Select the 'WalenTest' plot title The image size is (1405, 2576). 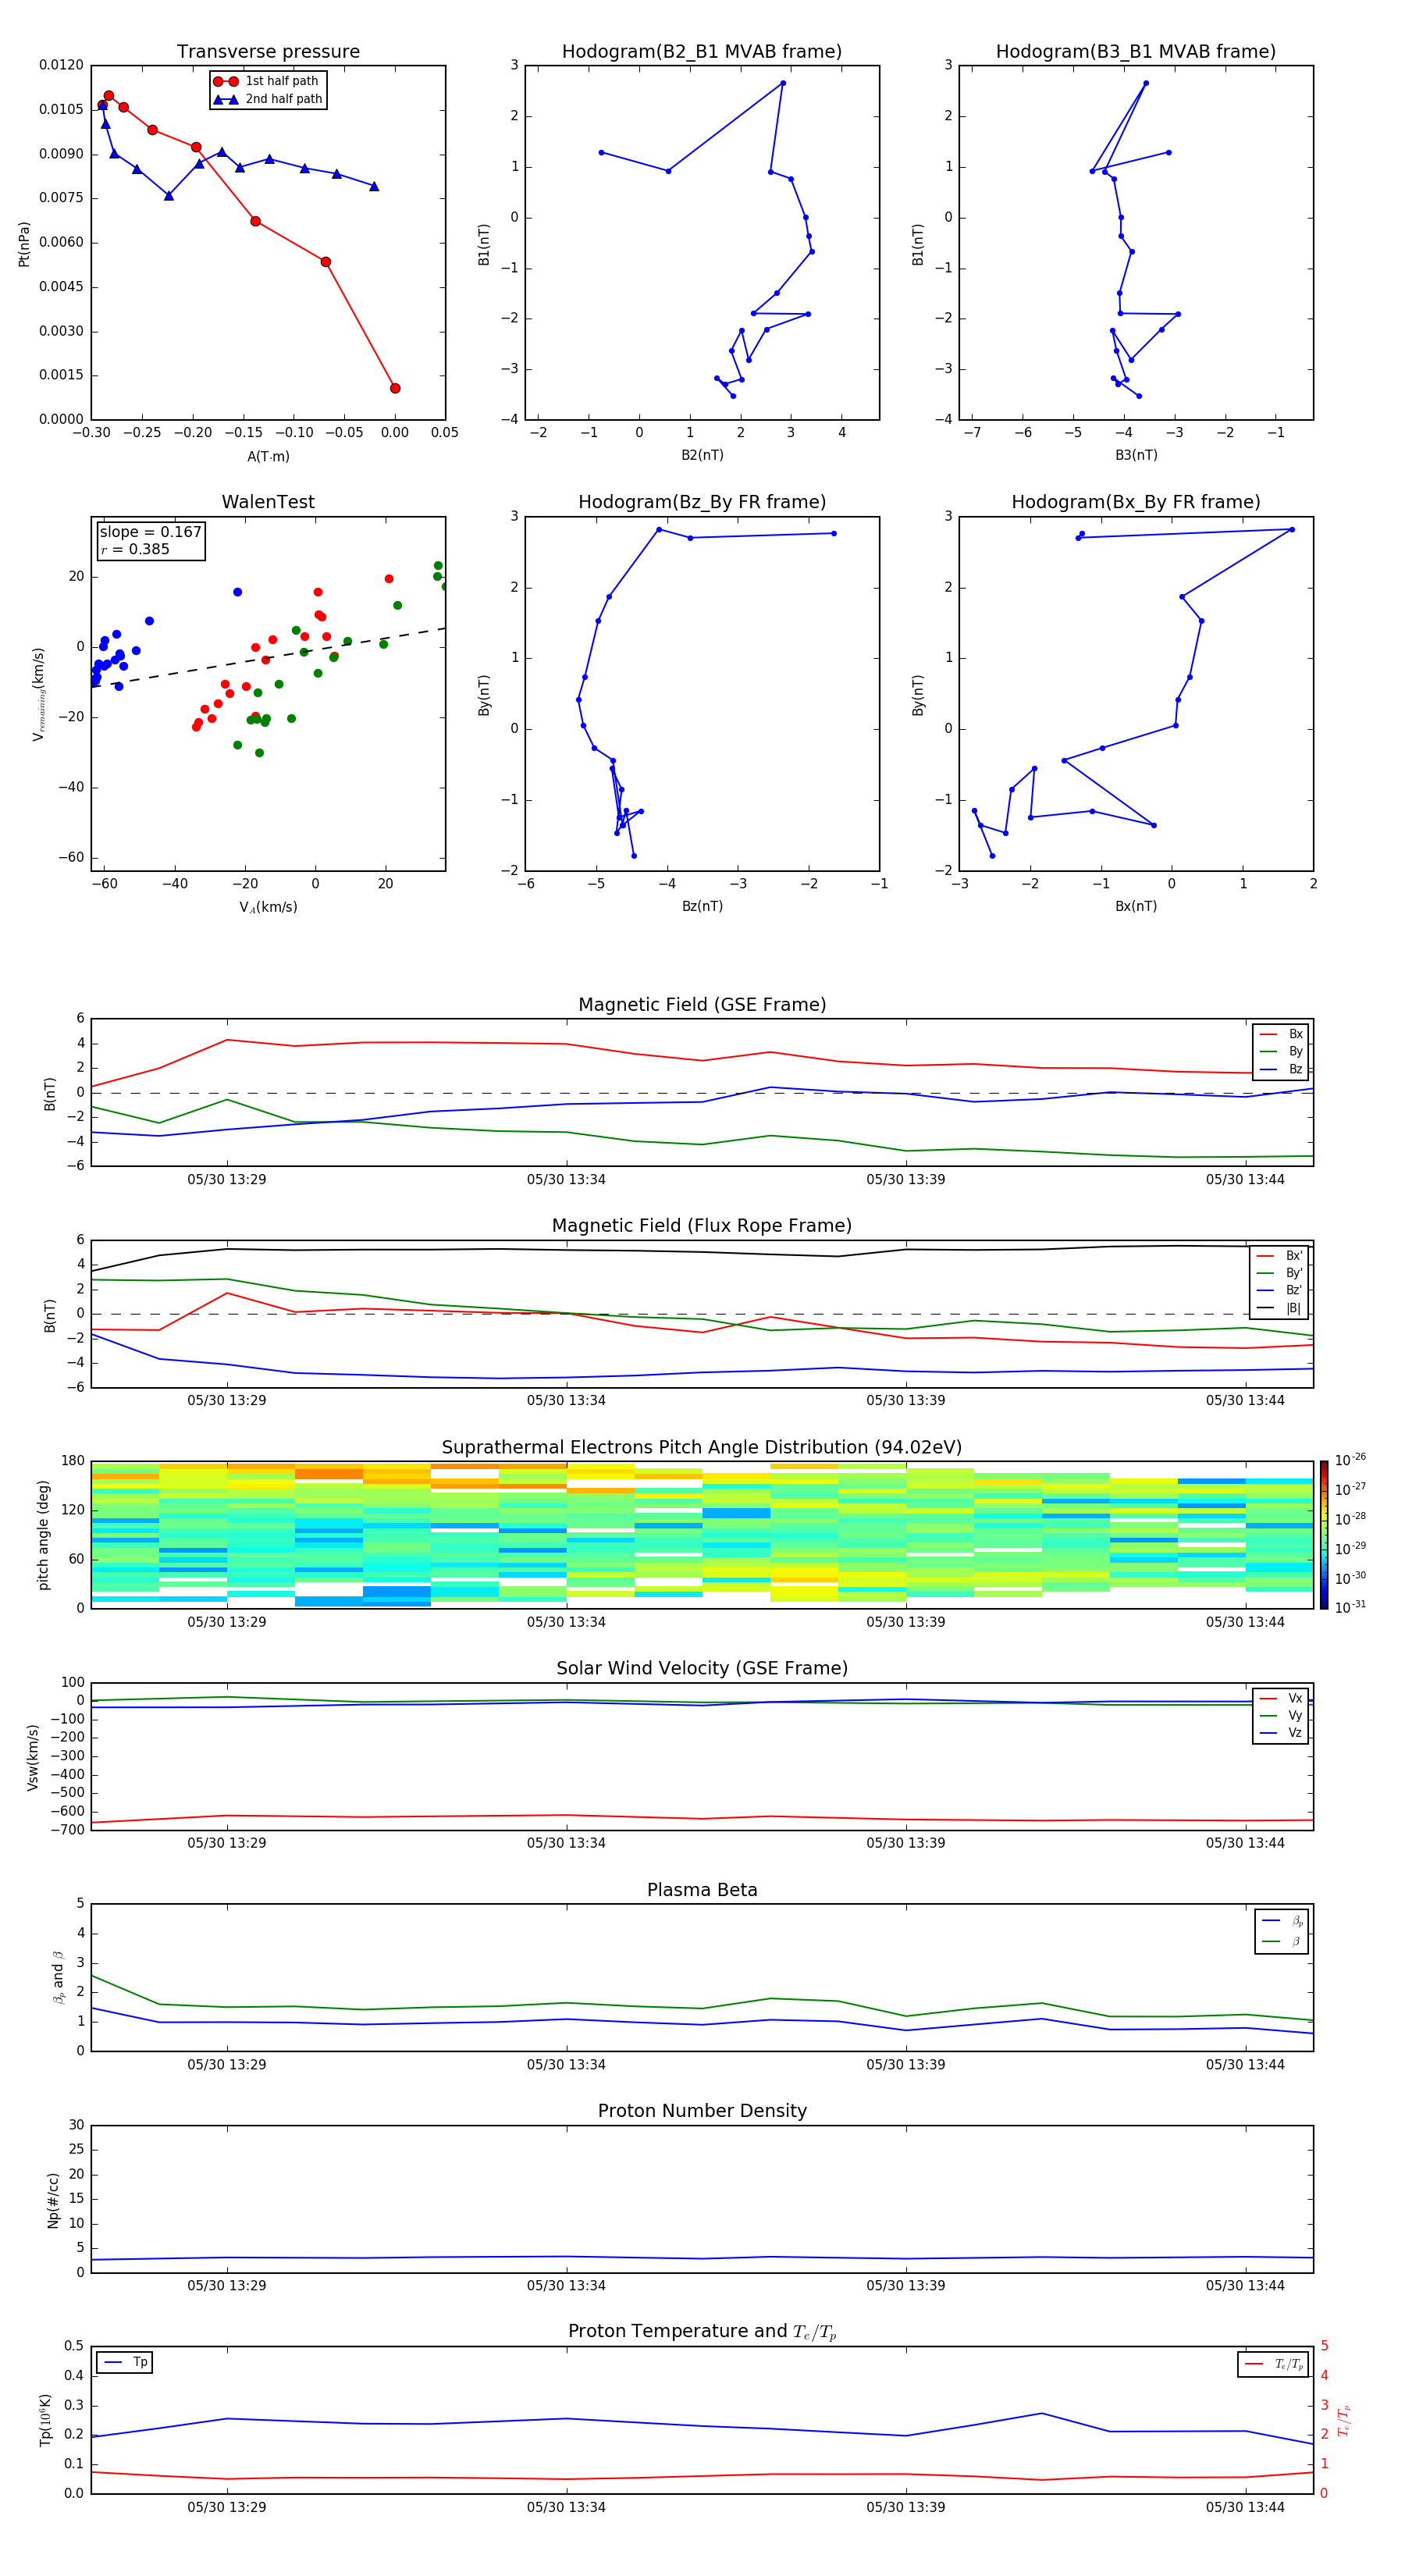coord(268,502)
